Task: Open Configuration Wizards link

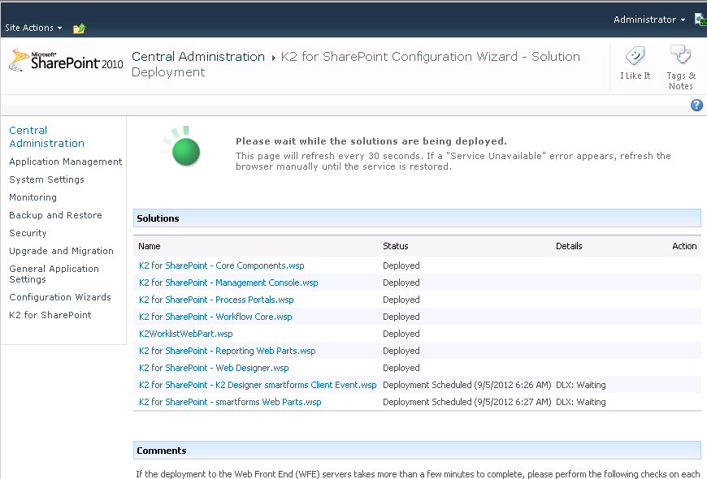Action: [59, 297]
